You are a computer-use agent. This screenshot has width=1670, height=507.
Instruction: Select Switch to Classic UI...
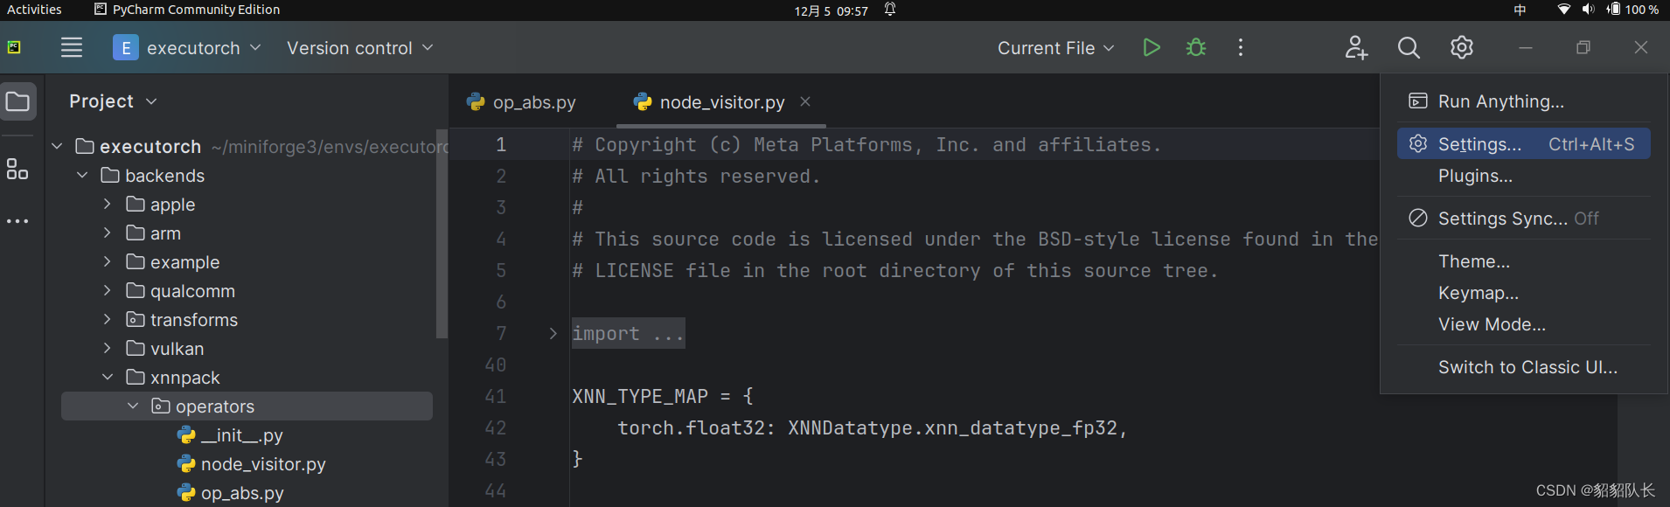1523,367
